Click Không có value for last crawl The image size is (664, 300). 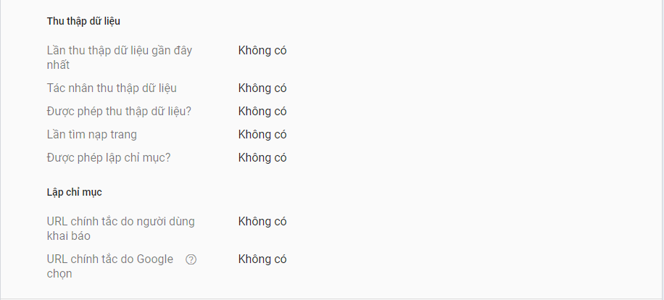(262, 50)
